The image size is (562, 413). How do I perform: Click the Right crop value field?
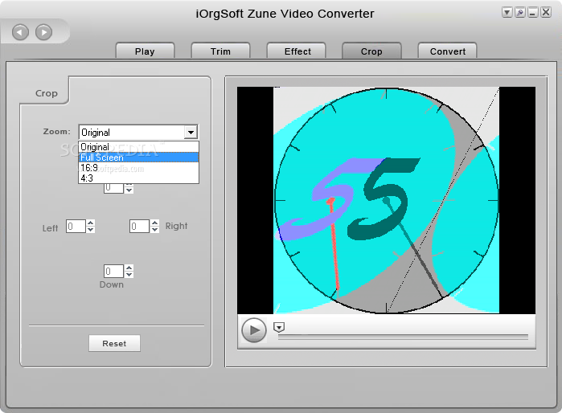[139, 226]
